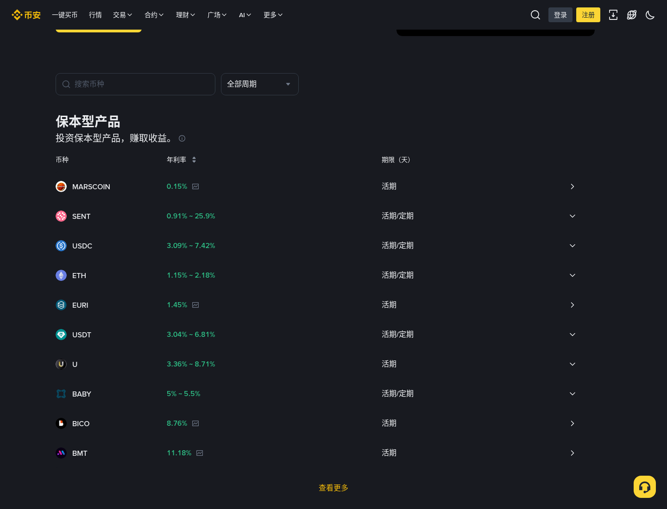This screenshot has width=667, height=509.
Task: Click the download app icon in header
Action: (613, 15)
